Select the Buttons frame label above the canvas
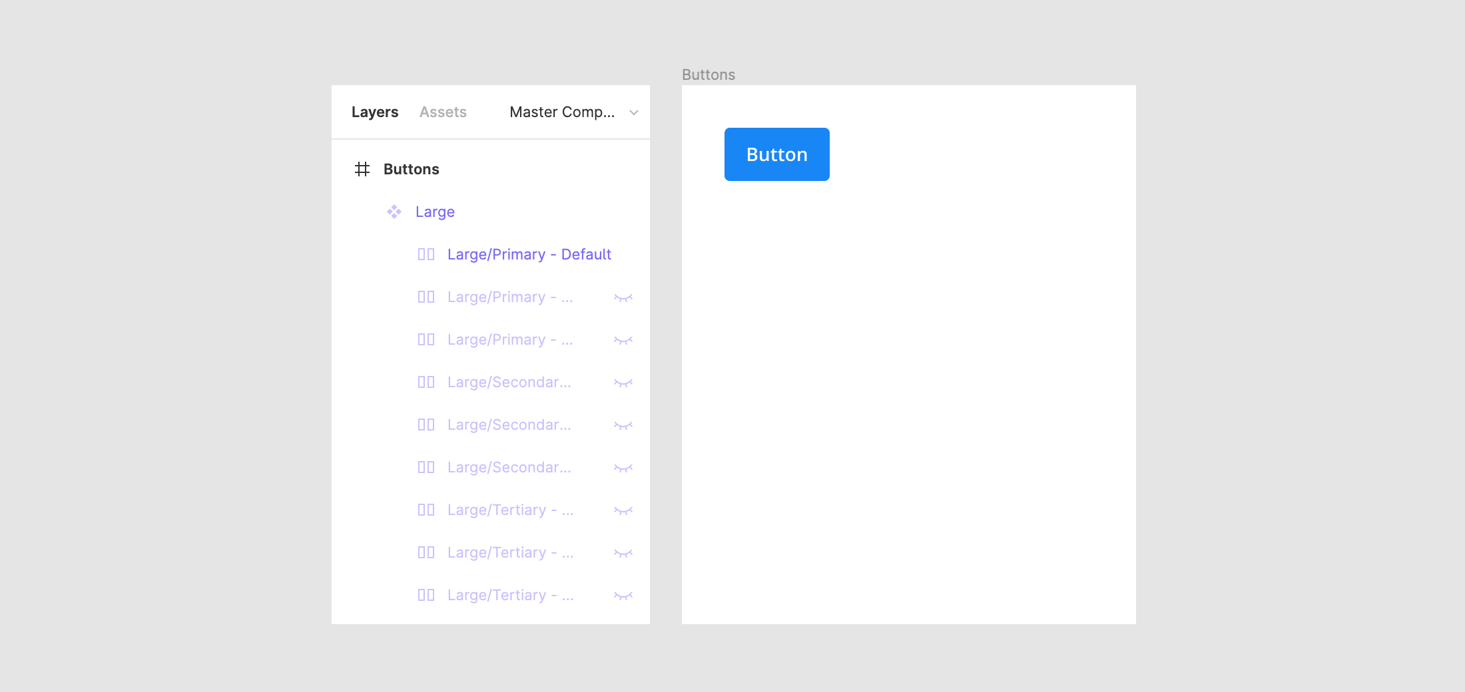Viewport: 1465px width, 692px height. (709, 75)
